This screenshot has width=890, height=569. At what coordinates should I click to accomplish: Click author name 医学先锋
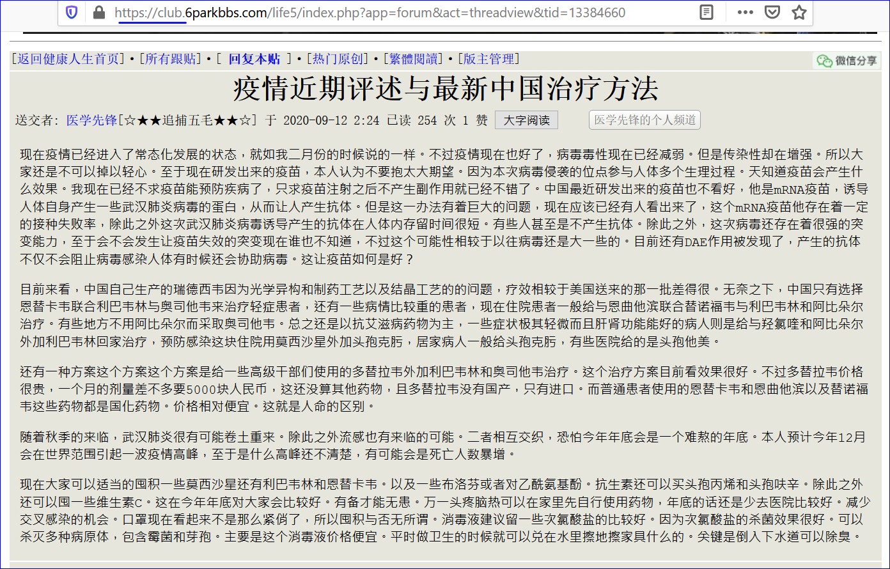pos(91,120)
